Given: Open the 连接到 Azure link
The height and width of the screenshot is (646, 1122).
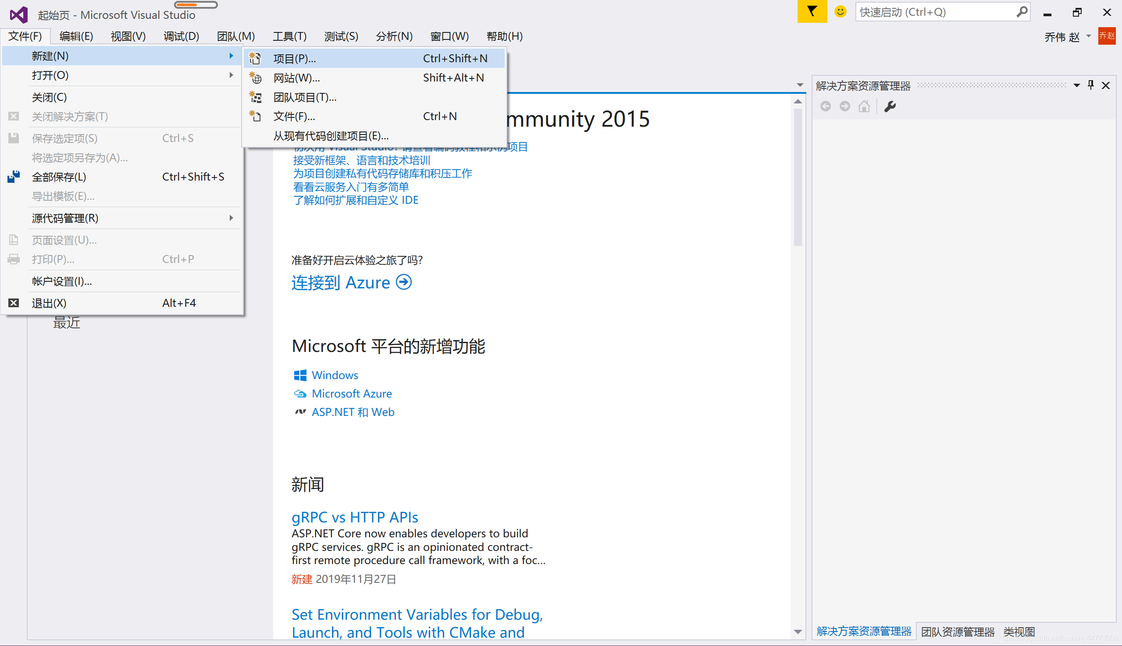Looking at the screenshot, I should coord(341,282).
